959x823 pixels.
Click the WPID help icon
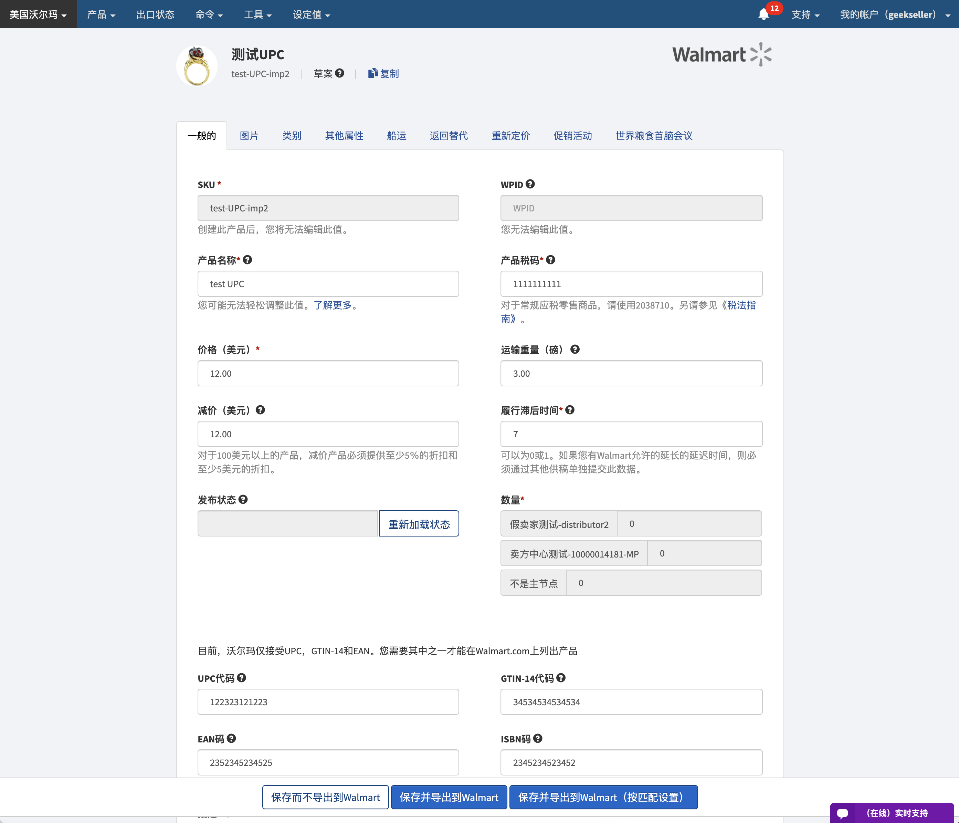click(530, 184)
